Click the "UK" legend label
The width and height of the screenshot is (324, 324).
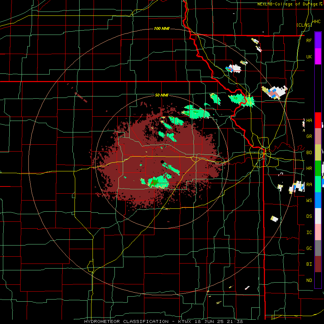point(309,57)
